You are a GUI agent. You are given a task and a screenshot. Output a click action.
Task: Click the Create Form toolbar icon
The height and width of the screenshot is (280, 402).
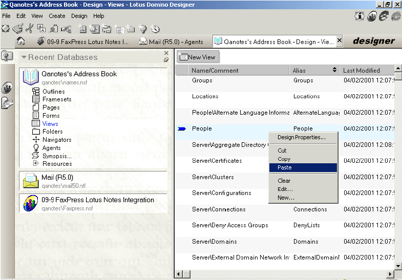[82, 29]
